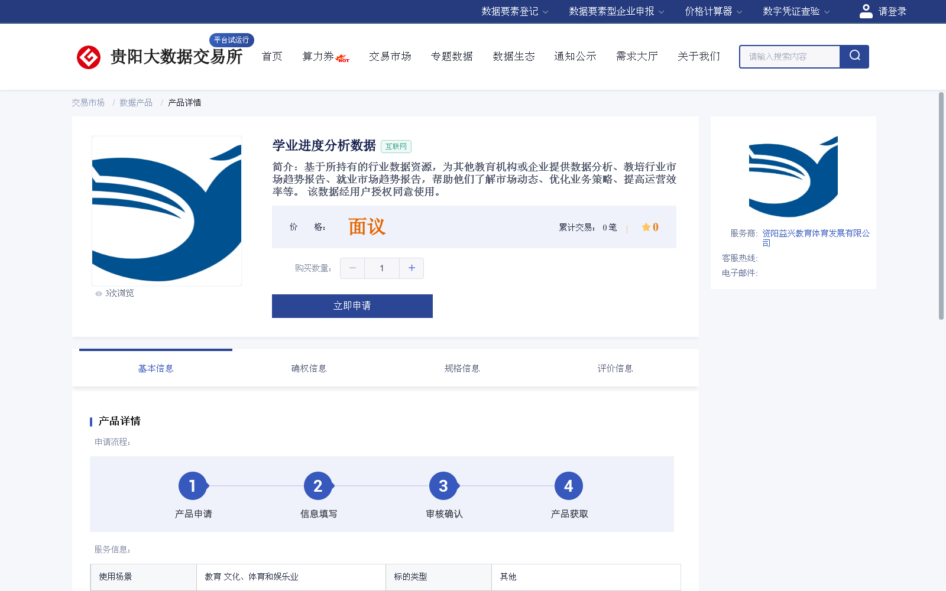Screen dimensions: 946x591
Task: Click step 2 circle 信息填写
Action: (x=318, y=486)
